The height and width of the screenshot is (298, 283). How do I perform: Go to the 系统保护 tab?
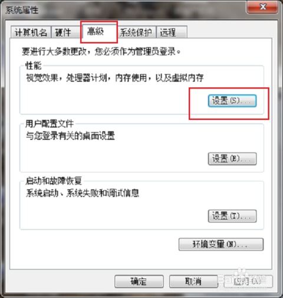coord(136,32)
